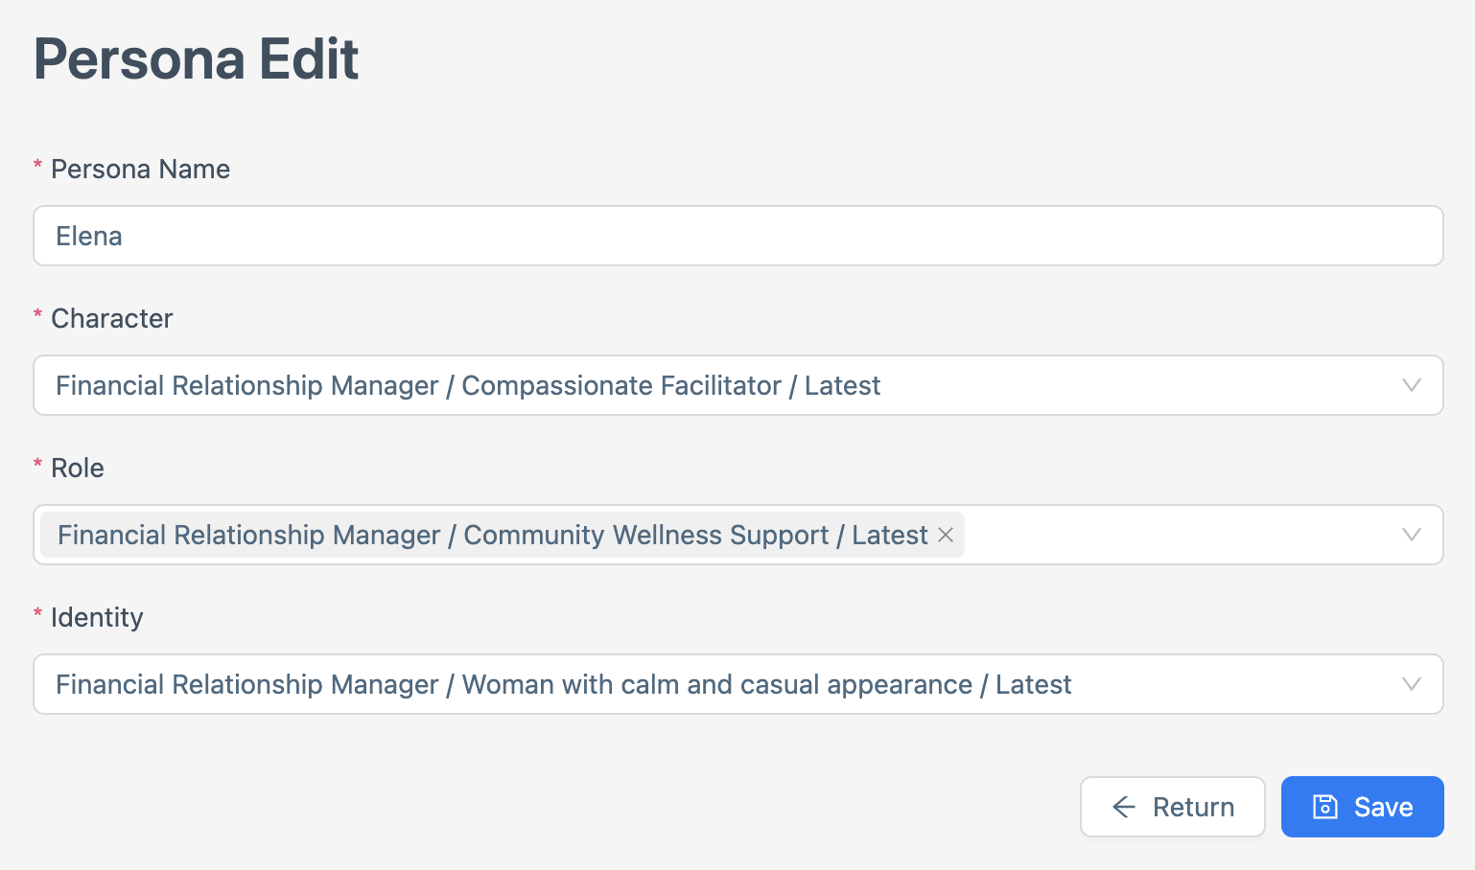Click the Identity field chevron arrow
1475x870 pixels.
coord(1411,684)
